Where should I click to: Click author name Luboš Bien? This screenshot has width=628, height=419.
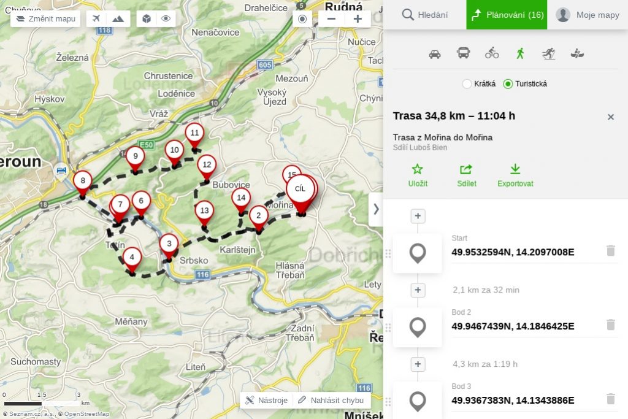tap(428, 147)
